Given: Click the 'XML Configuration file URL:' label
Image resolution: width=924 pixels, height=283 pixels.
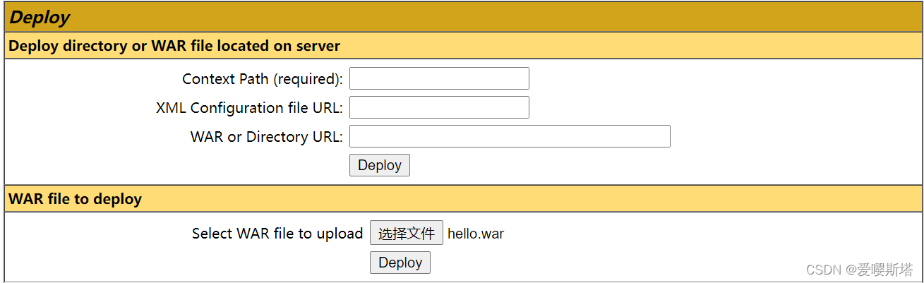Looking at the screenshot, I should tap(250, 108).
